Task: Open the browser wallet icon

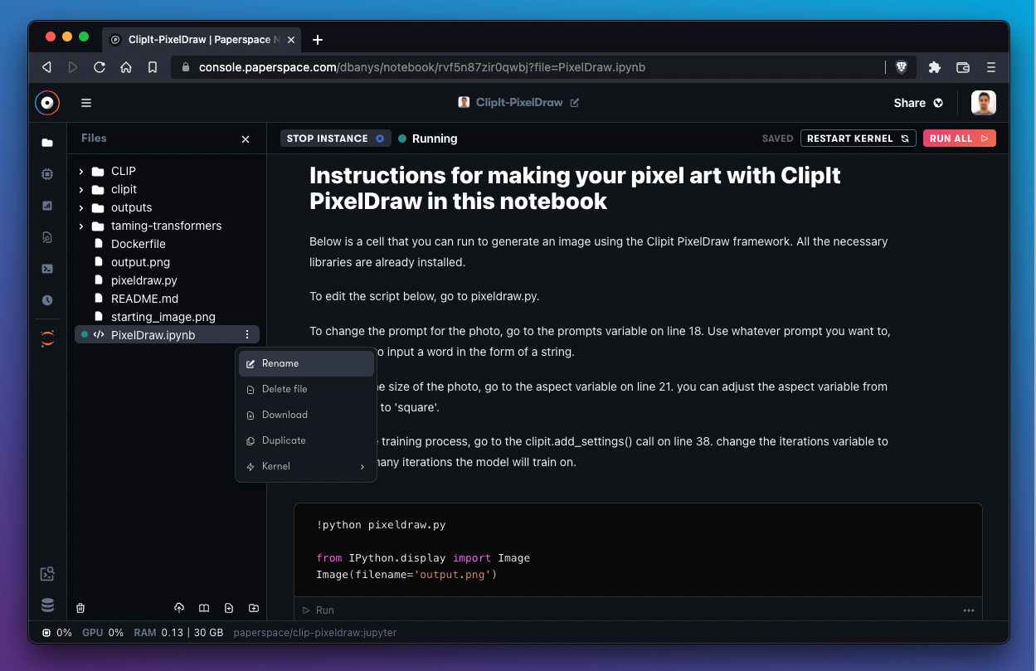Action: 963,67
